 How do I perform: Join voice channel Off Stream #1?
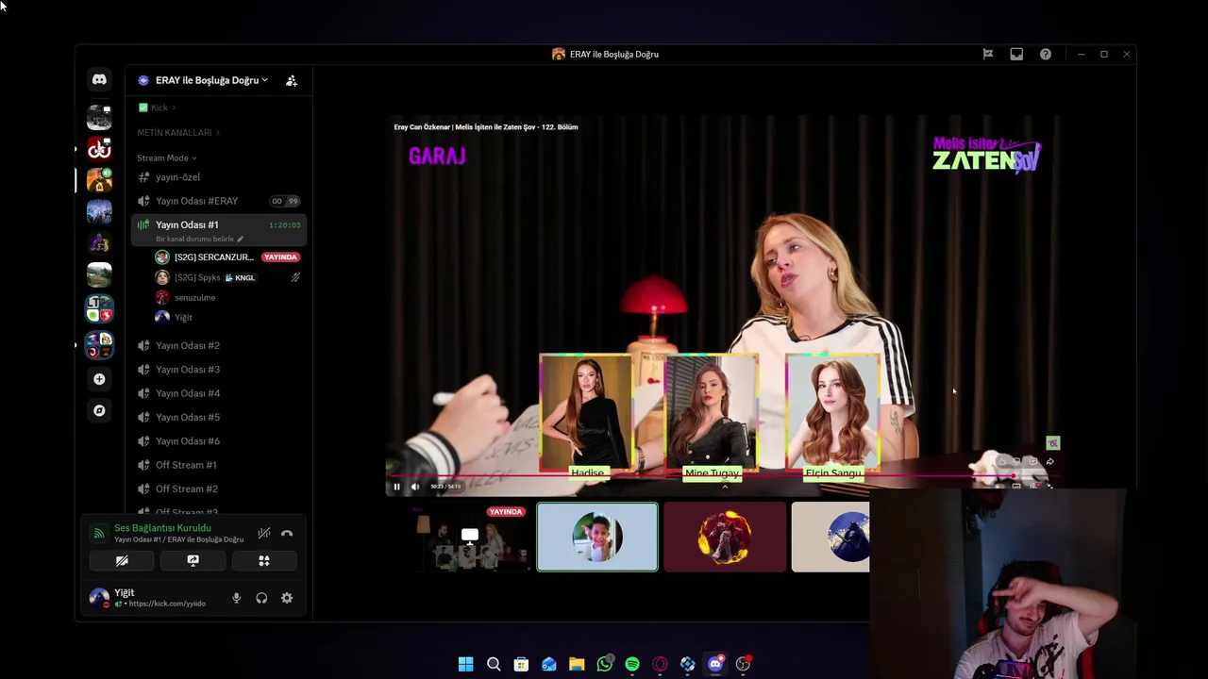click(219, 465)
